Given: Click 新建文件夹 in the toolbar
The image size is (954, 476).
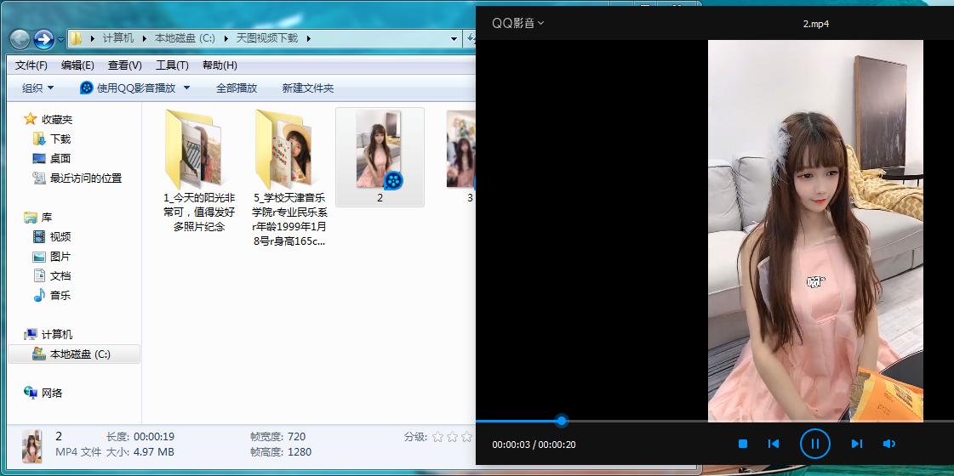Looking at the screenshot, I should pos(308,88).
